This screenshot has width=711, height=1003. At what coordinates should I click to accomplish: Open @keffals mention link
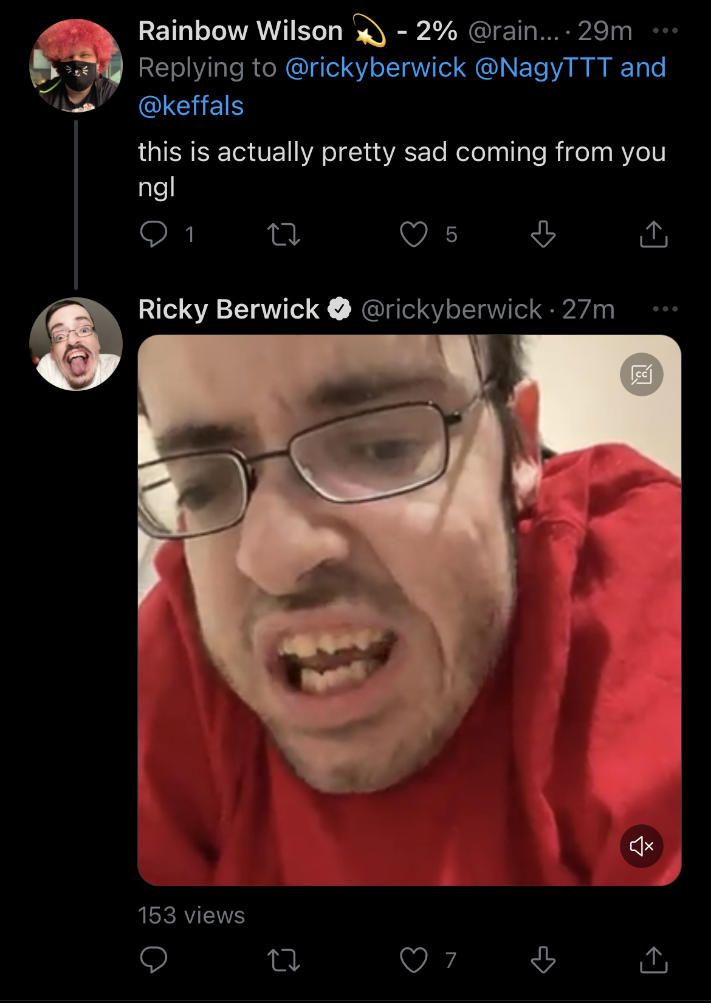click(191, 106)
